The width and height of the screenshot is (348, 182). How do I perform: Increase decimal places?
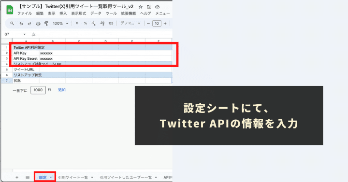point(102,23)
